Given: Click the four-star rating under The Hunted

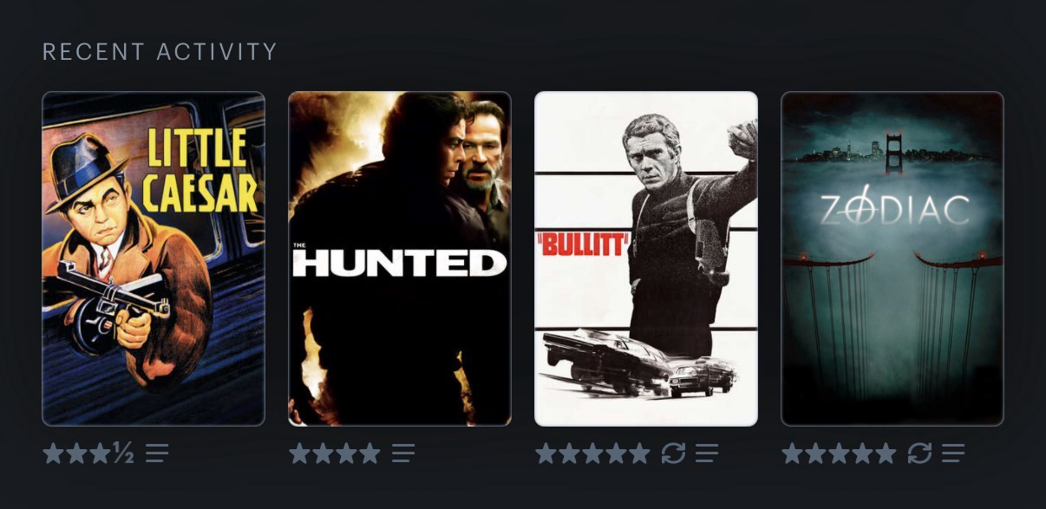Looking at the screenshot, I should [335, 453].
